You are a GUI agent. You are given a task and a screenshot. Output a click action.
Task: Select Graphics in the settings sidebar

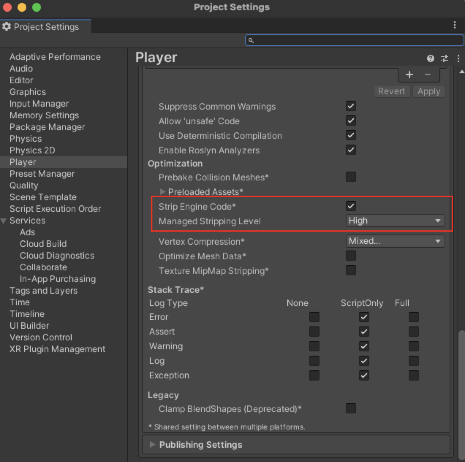[x=28, y=92]
